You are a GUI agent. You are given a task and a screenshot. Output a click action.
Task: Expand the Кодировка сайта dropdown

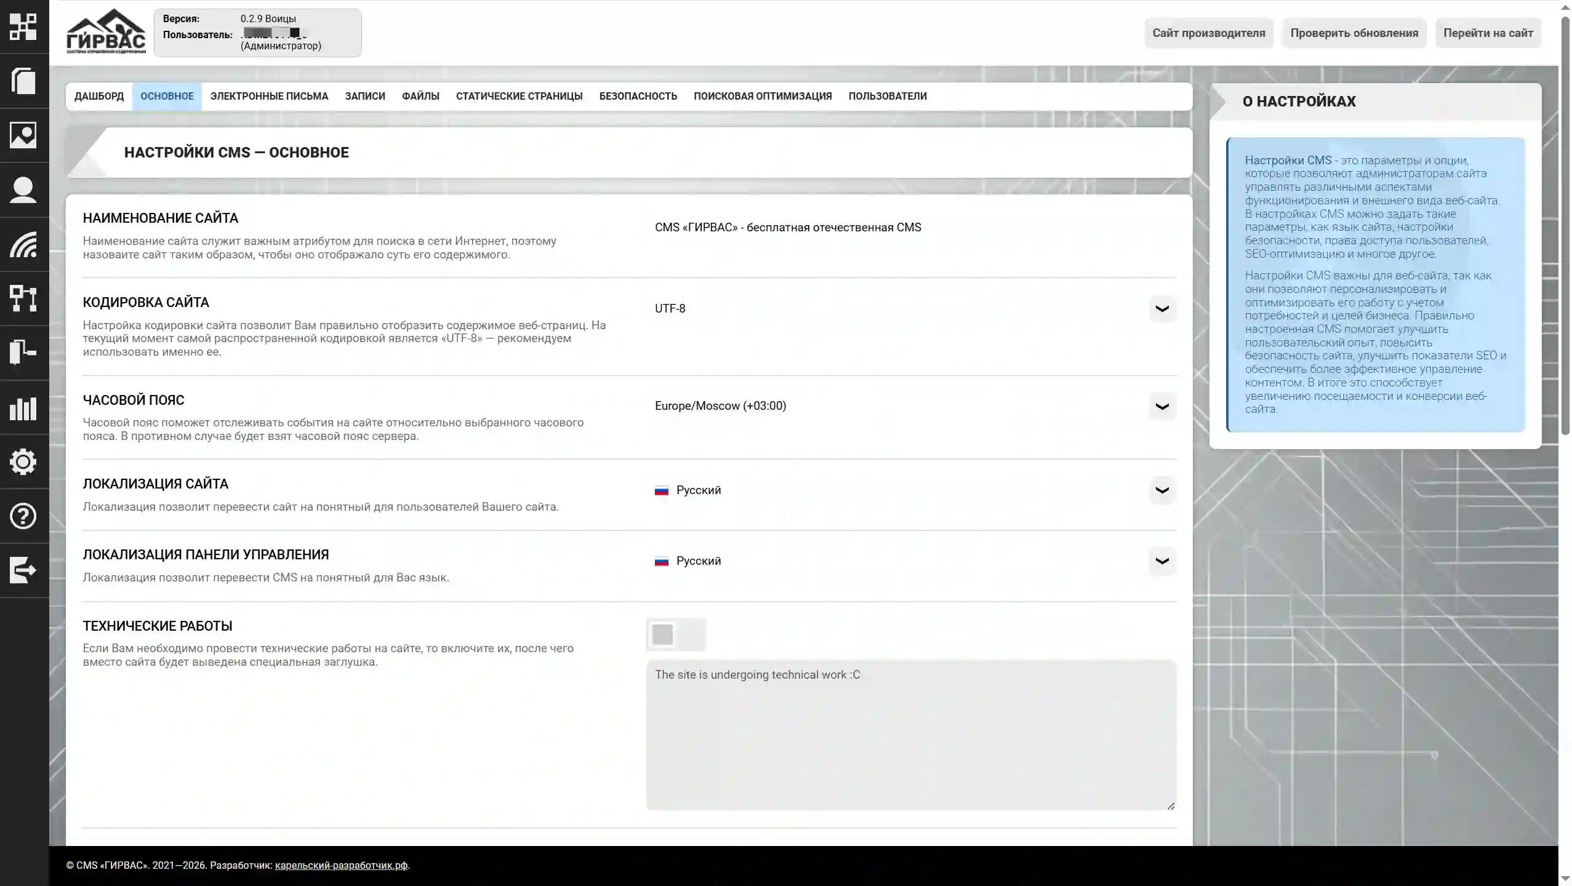coord(1161,309)
